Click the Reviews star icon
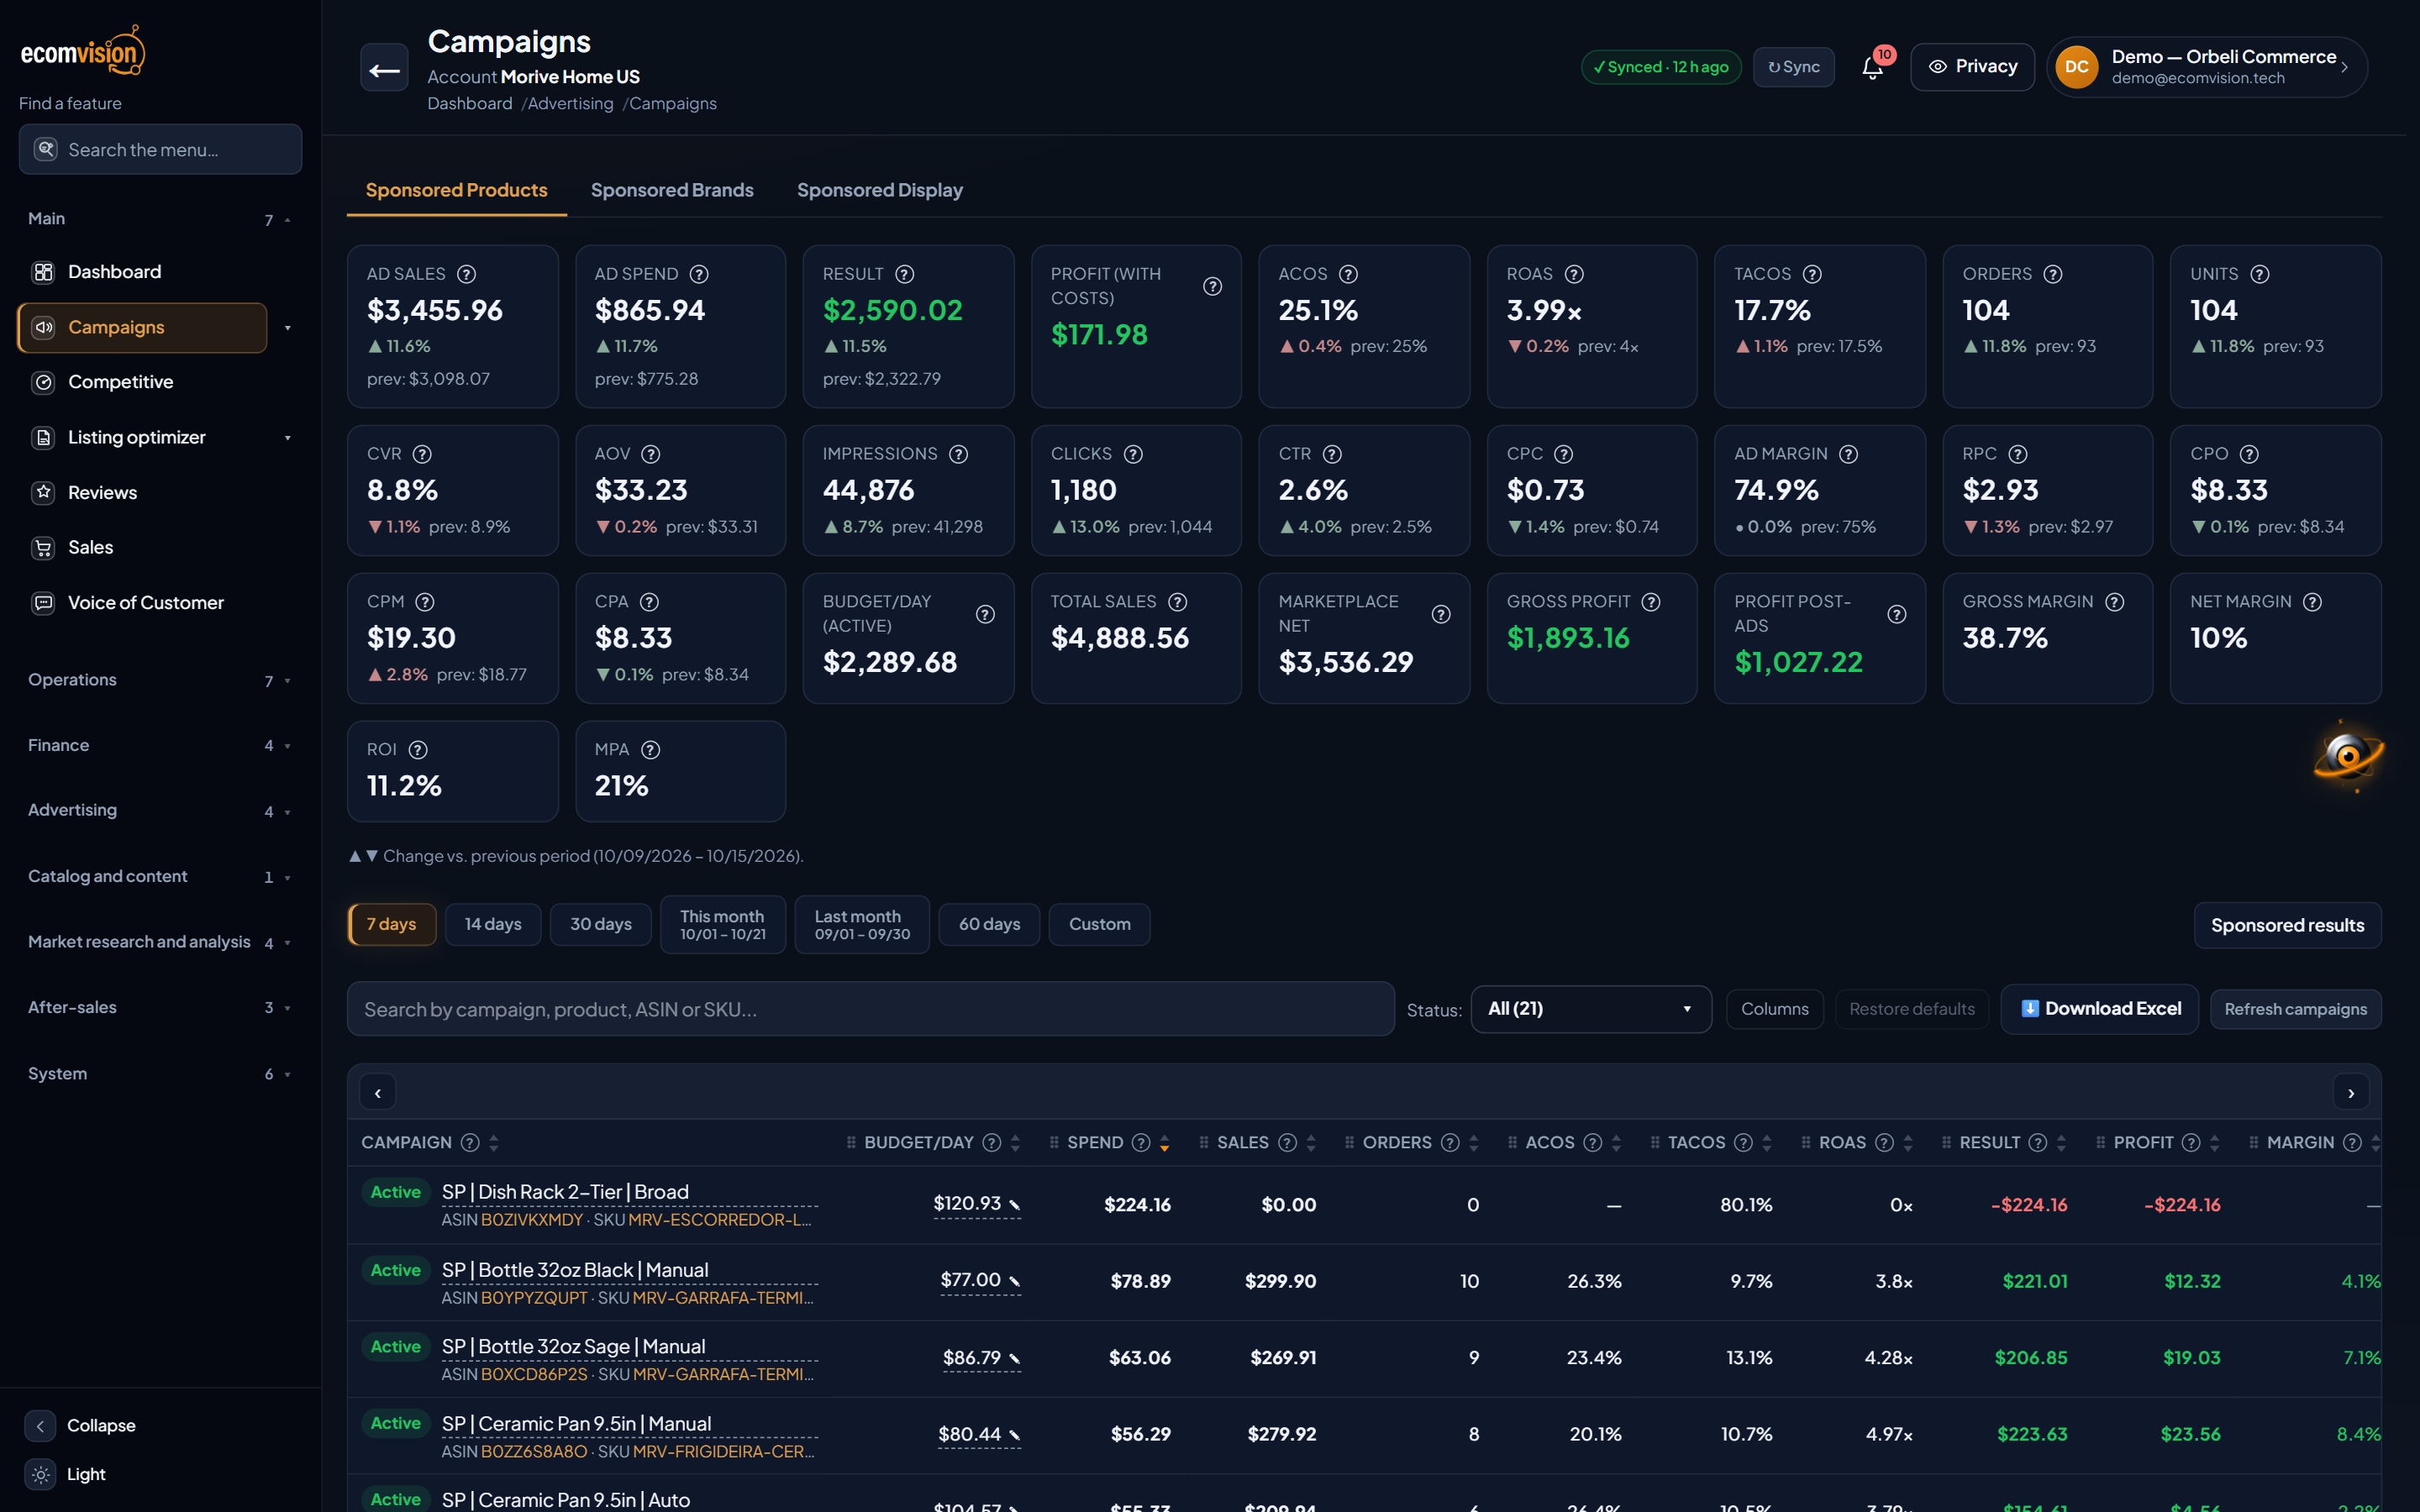Screen dimensions: 2420x1512 pos(43,492)
